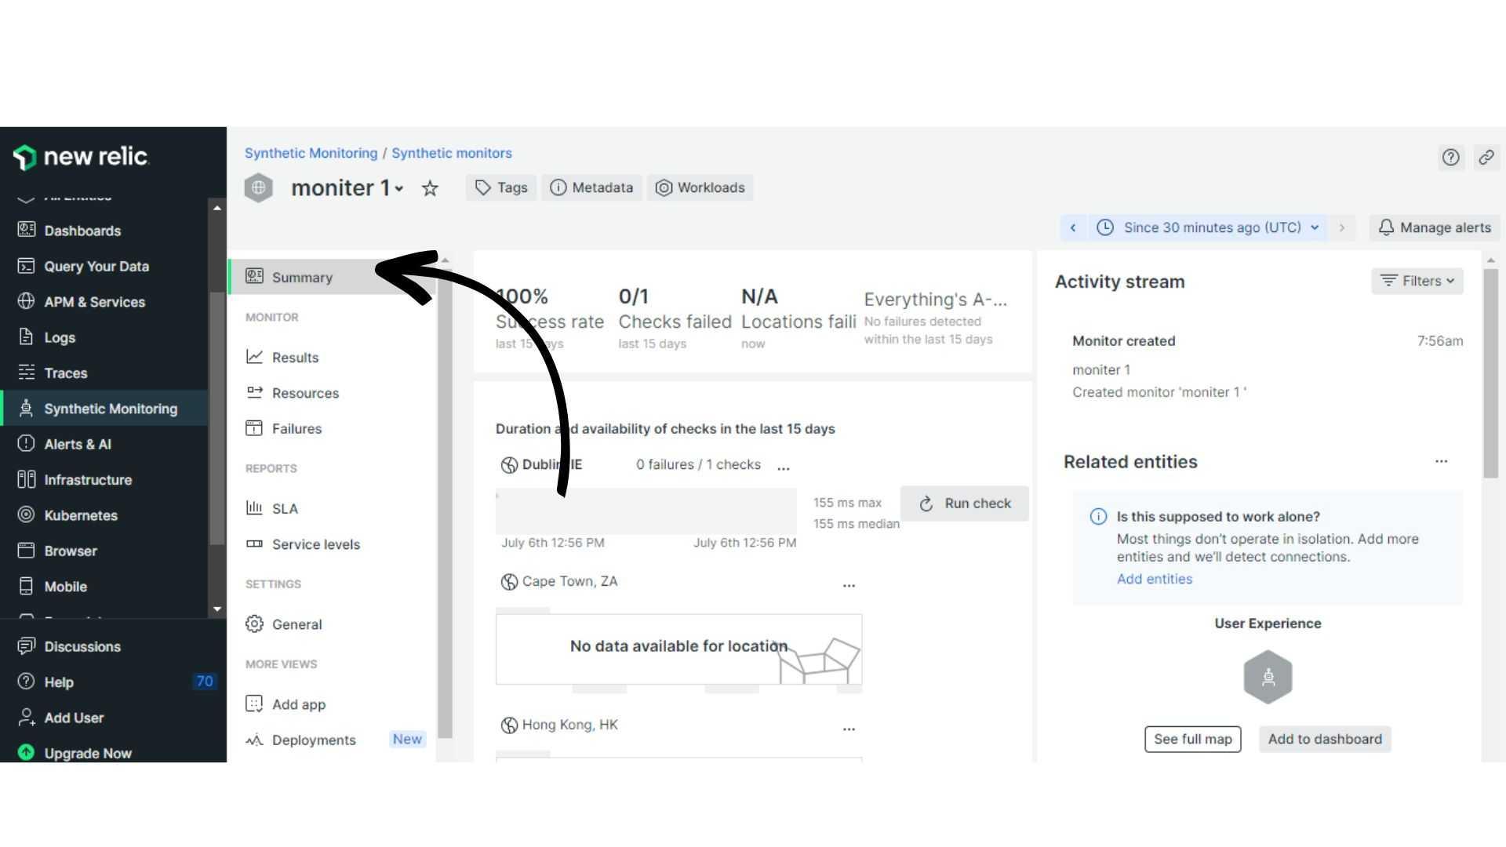The image size is (1506, 847).
Task: Click the User Experience hexagon entity icon
Action: [x=1268, y=677]
